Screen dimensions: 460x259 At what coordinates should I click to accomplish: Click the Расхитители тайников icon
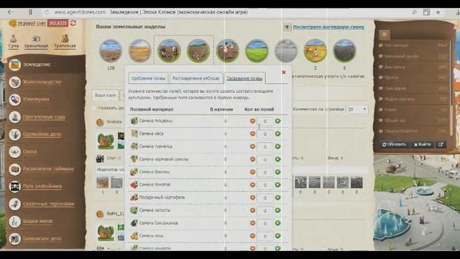click(x=14, y=169)
